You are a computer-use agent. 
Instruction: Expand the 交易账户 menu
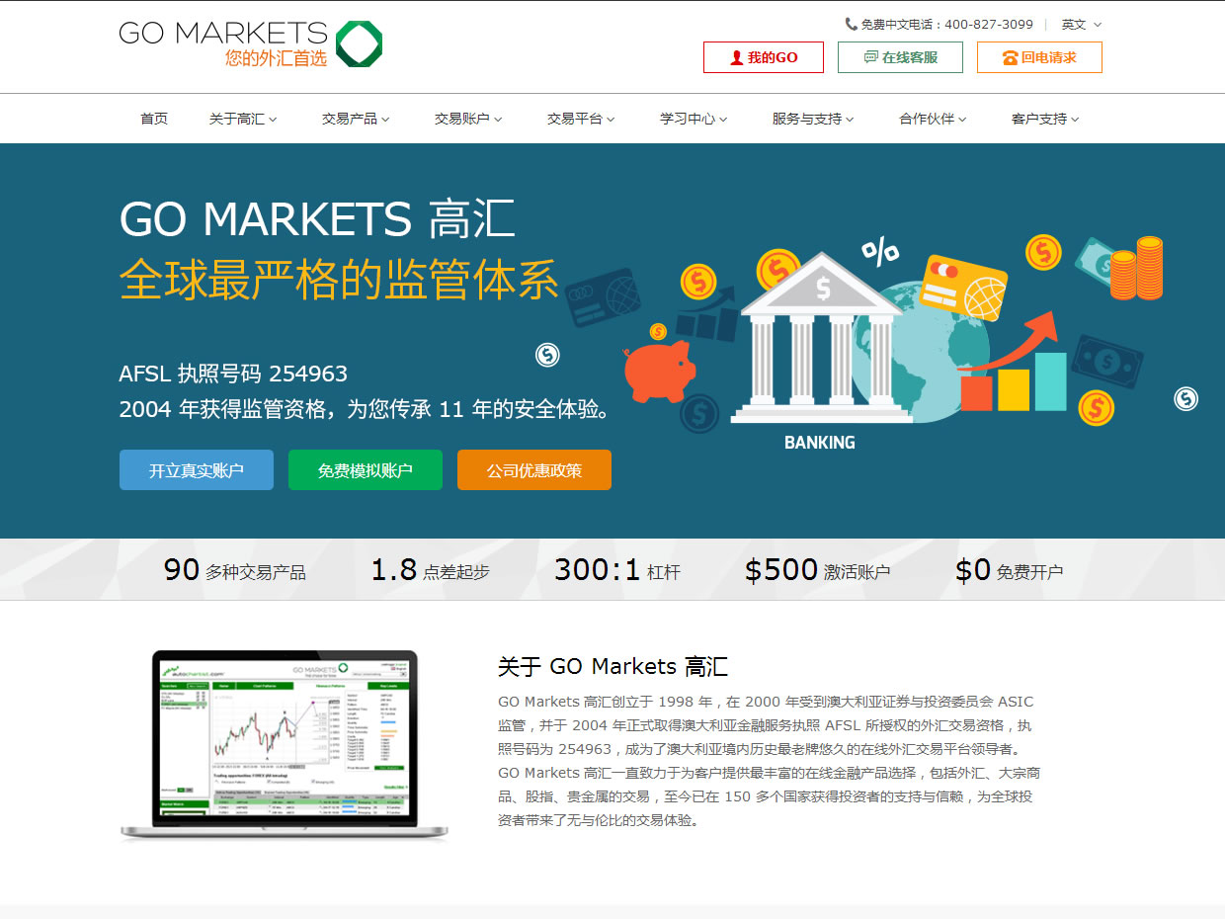tap(468, 119)
